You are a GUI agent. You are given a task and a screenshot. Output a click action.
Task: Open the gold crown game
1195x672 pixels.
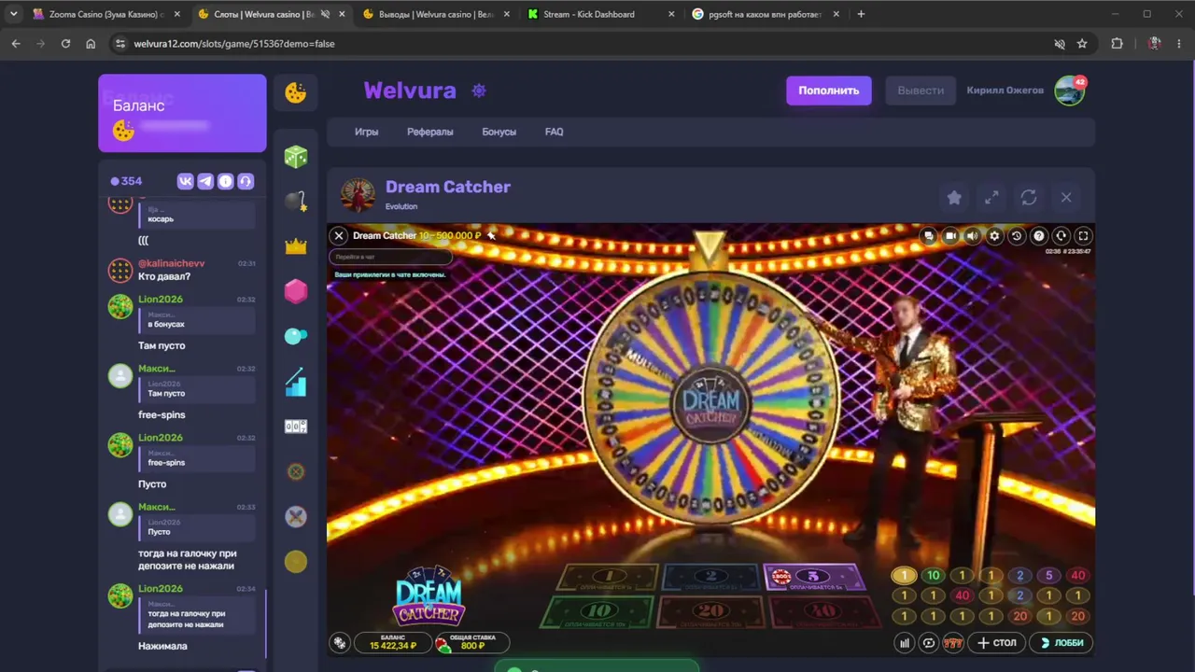[x=296, y=246]
